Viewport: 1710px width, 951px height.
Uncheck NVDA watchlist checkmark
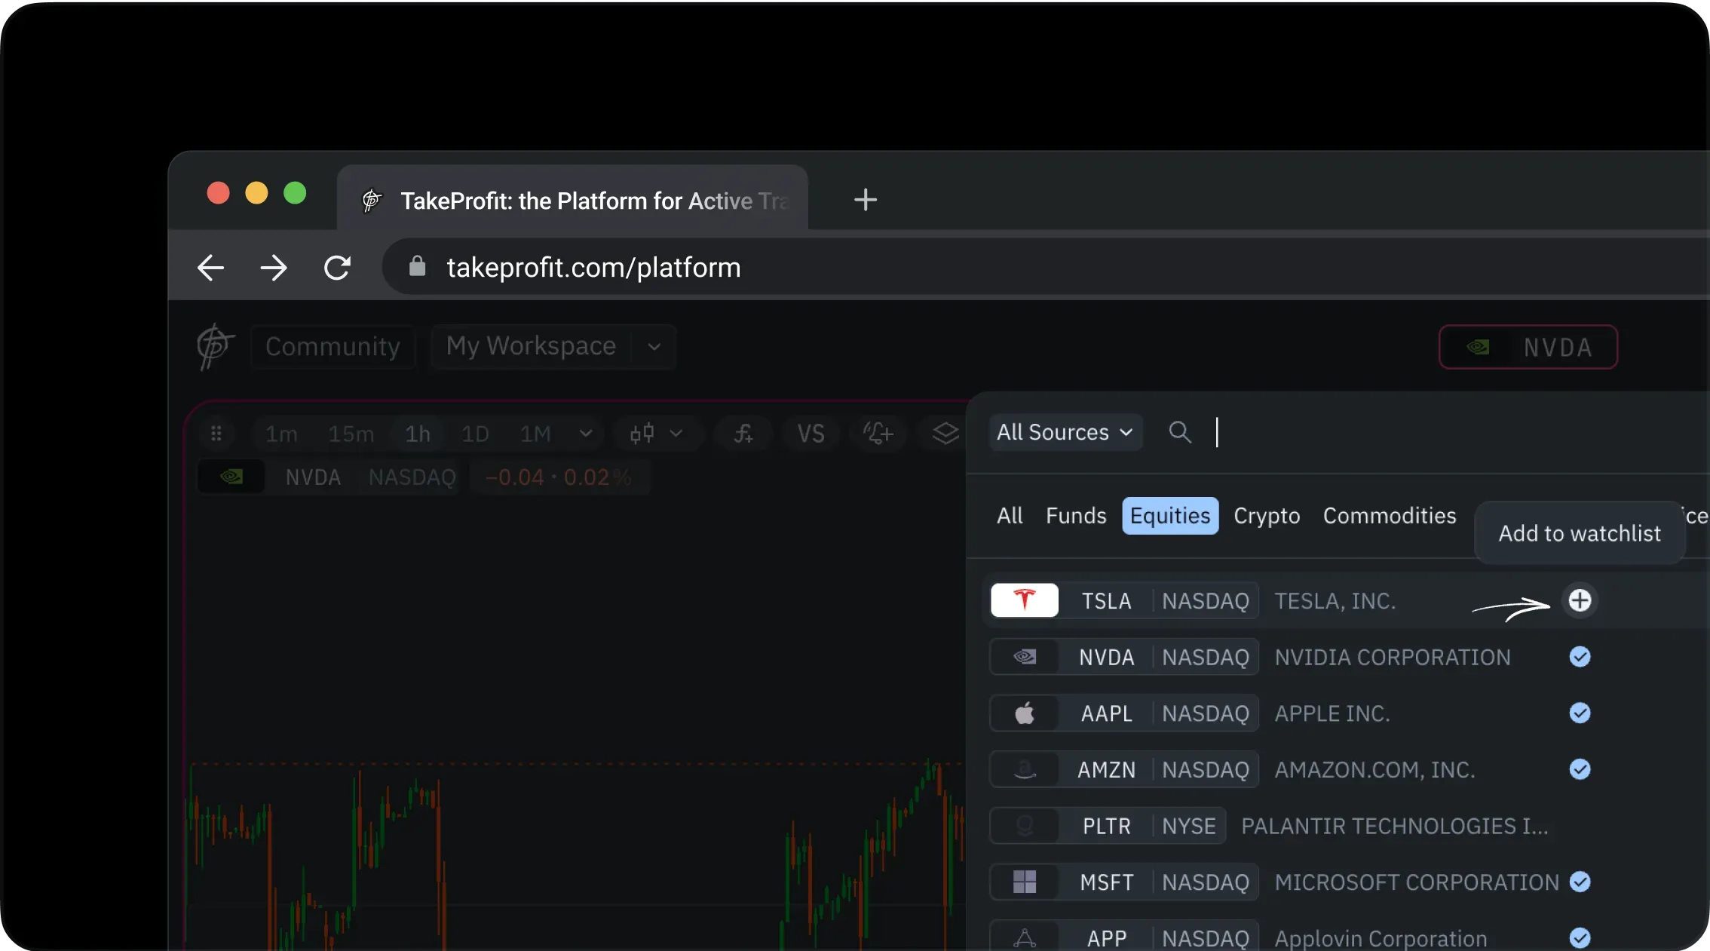coord(1580,657)
